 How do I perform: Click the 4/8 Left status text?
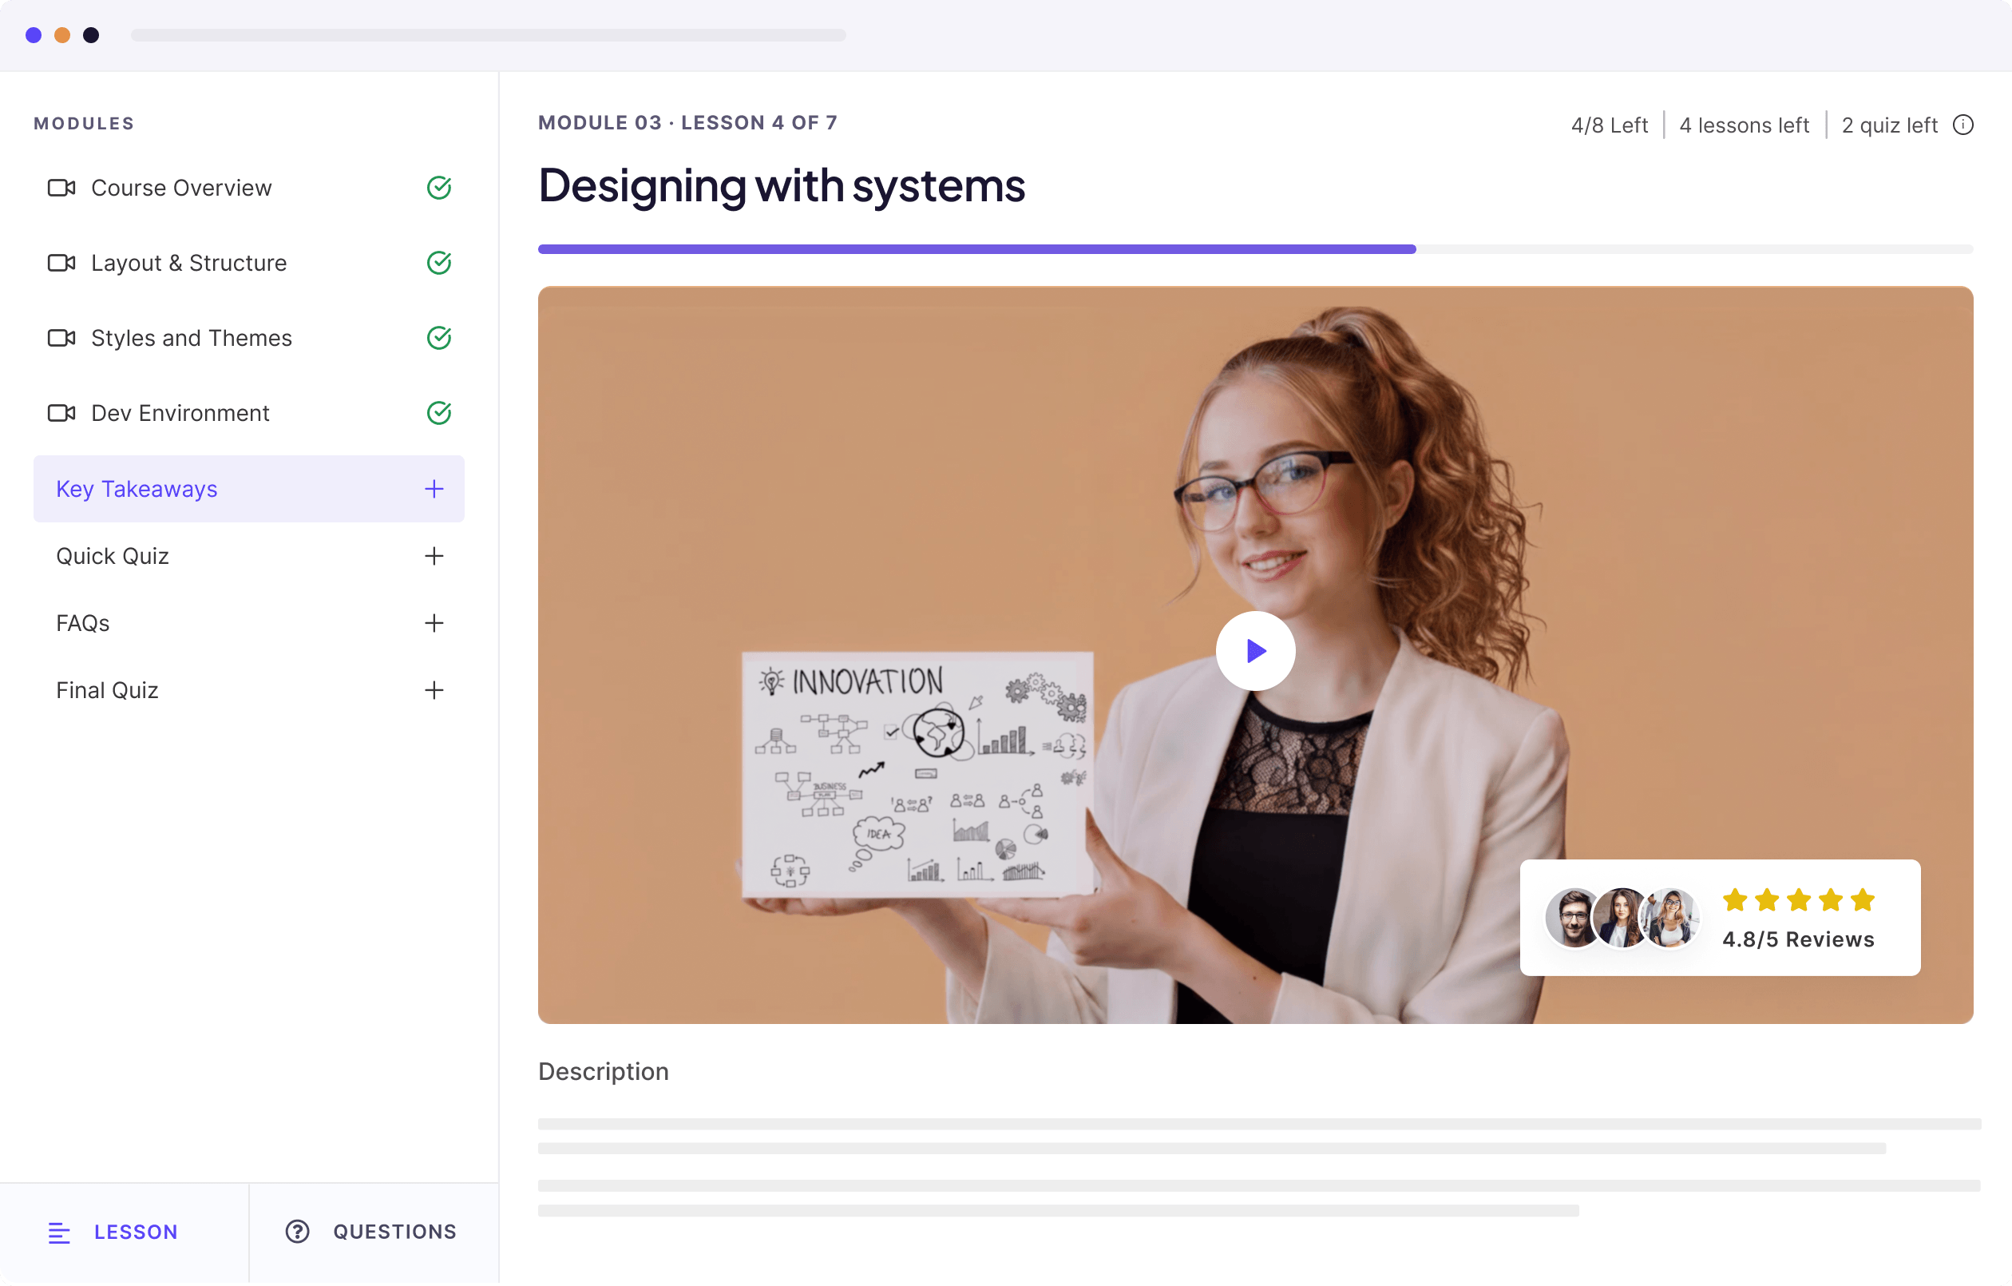coord(1610,125)
